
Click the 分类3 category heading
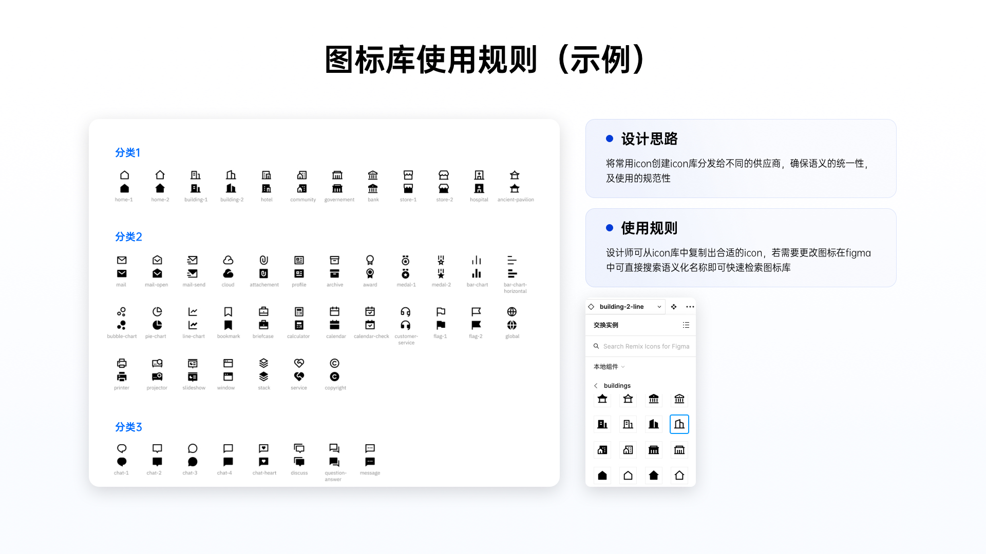tap(128, 427)
